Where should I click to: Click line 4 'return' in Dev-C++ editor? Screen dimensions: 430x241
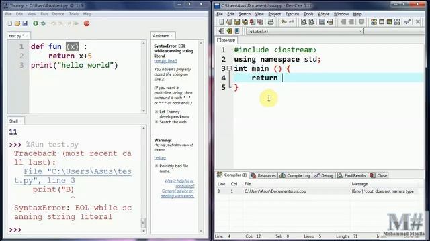(265, 78)
